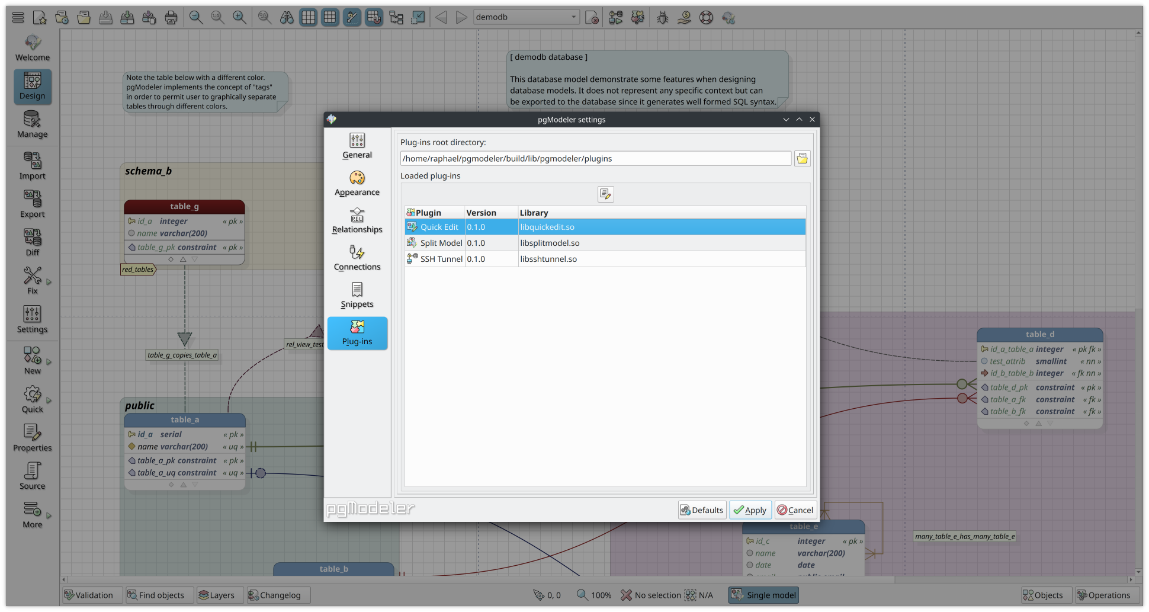Click the Version column header

[x=491, y=213]
